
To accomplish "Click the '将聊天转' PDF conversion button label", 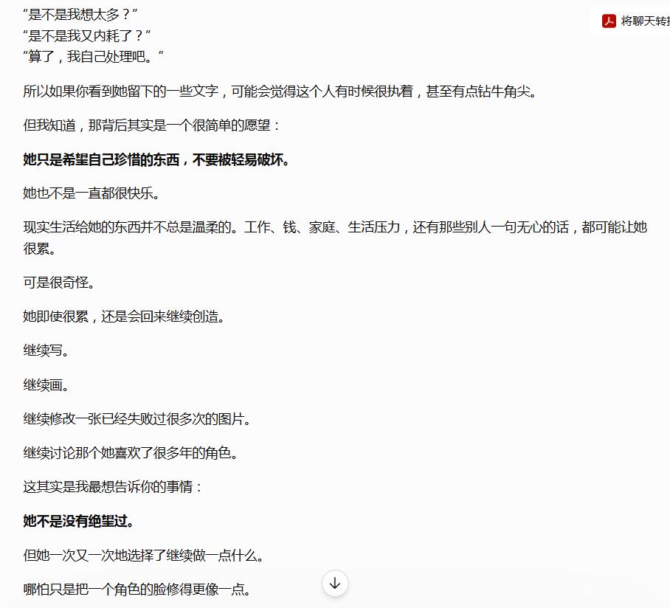I will click(x=645, y=21).
